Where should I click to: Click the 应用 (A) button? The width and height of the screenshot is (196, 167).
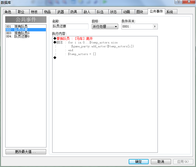click(x=183, y=161)
